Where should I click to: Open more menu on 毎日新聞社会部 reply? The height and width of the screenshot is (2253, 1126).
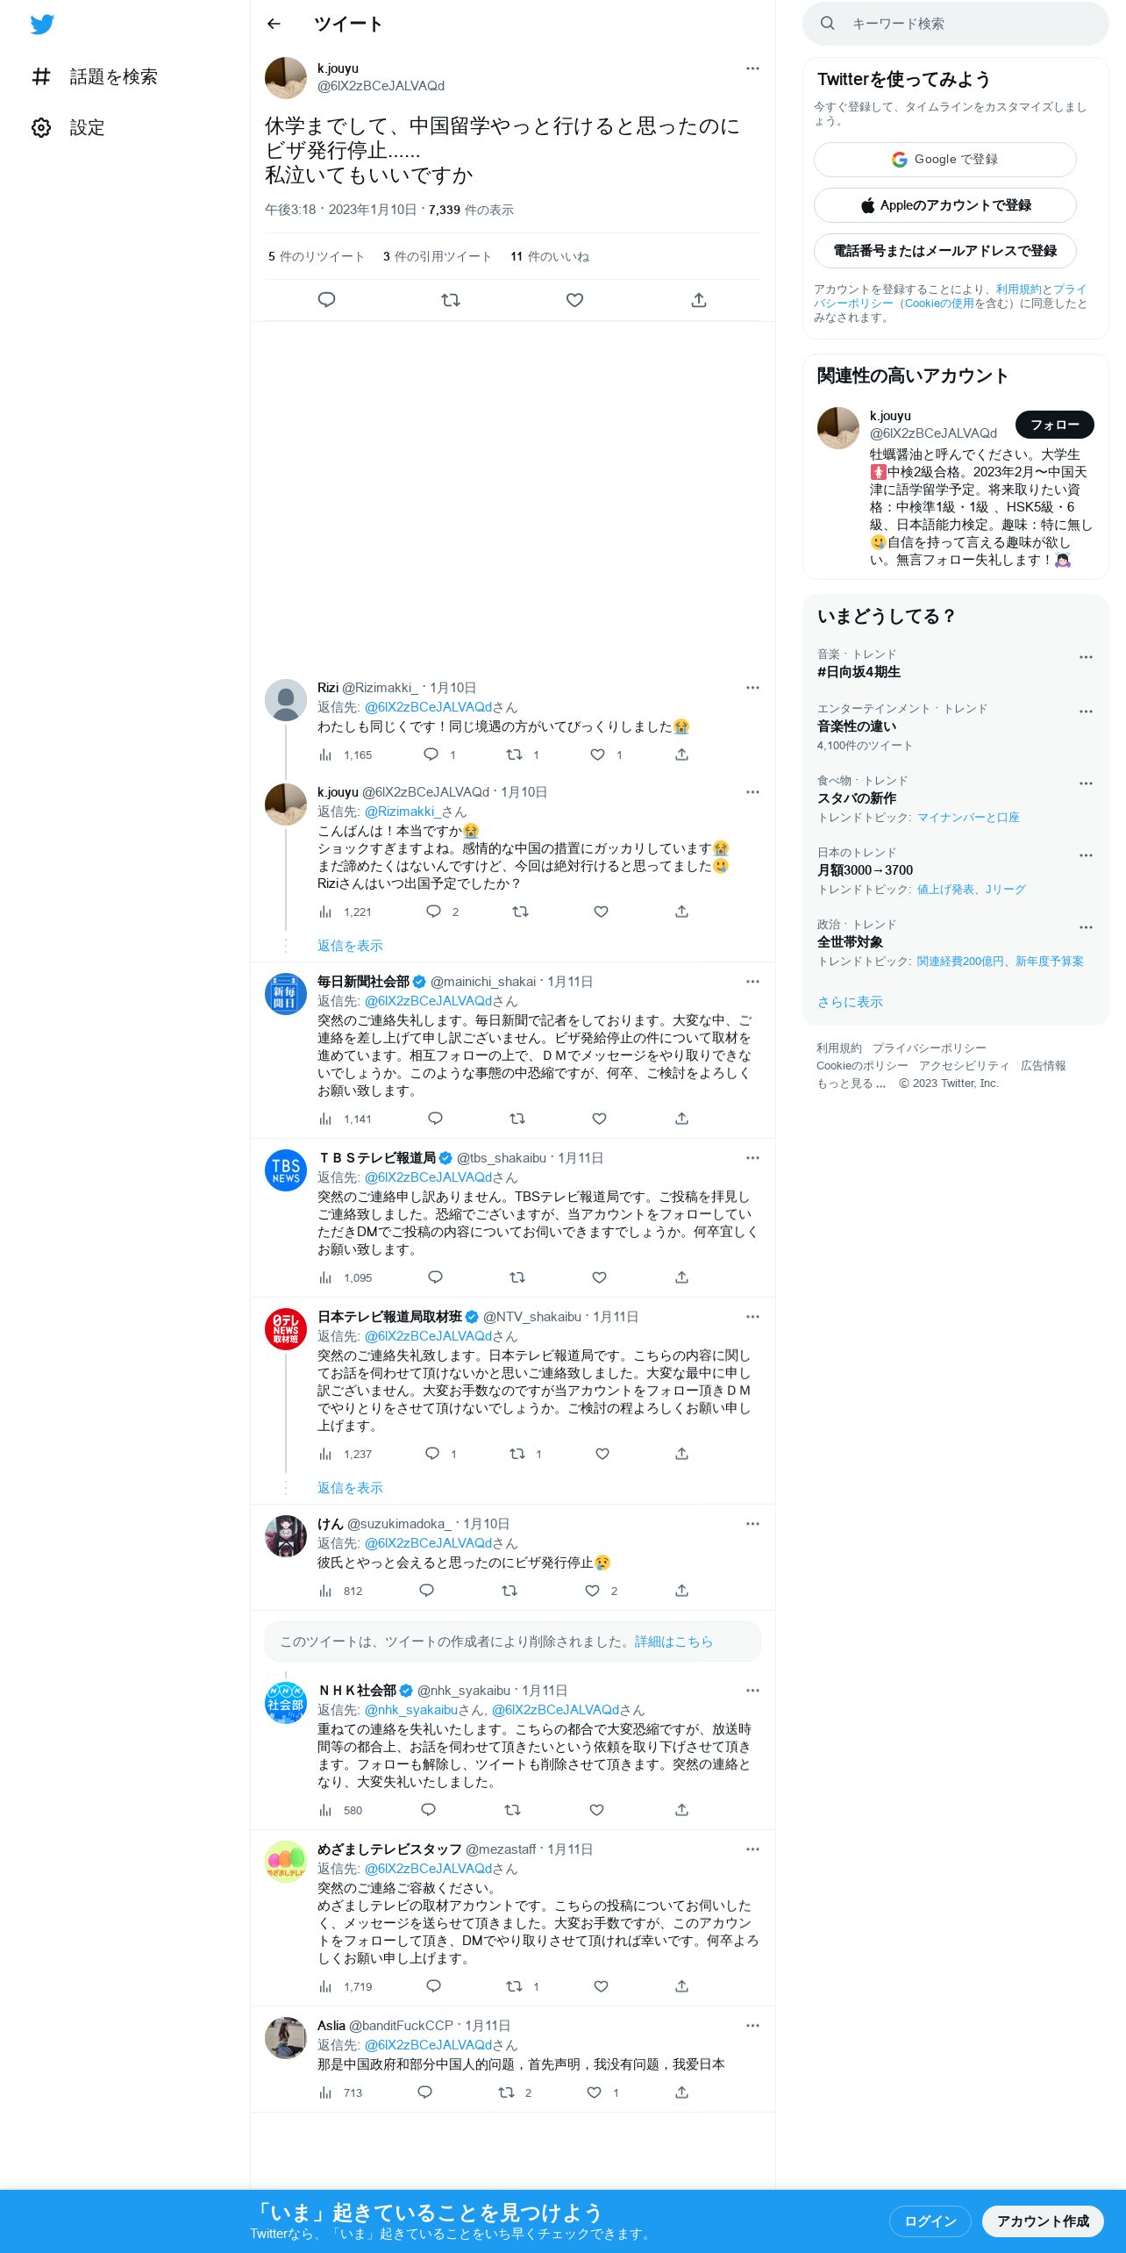pos(752,982)
